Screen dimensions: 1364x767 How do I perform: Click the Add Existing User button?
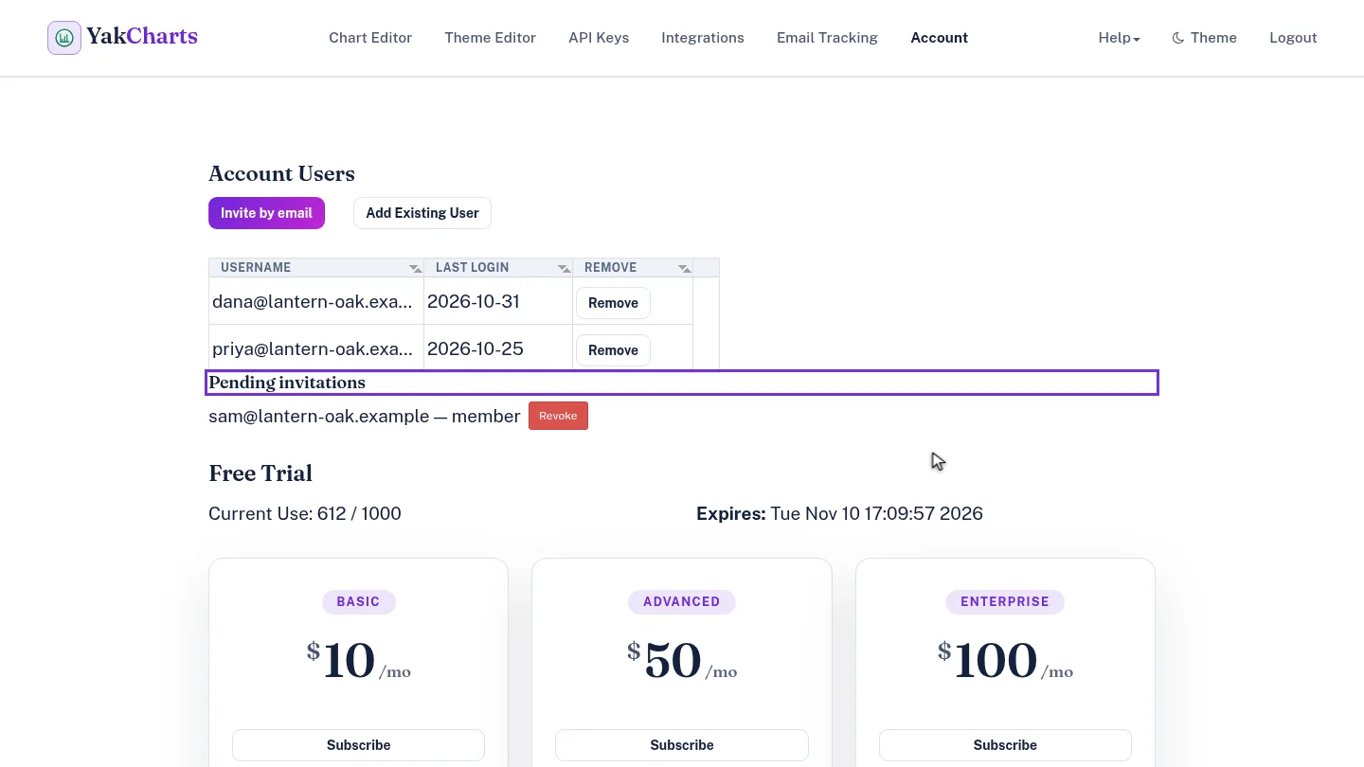pyautogui.click(x=422, y=213)
